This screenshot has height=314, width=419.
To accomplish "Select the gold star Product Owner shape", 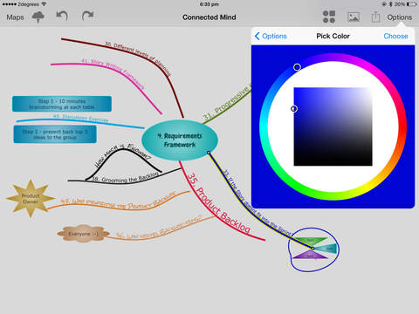I will click(31, 199).
